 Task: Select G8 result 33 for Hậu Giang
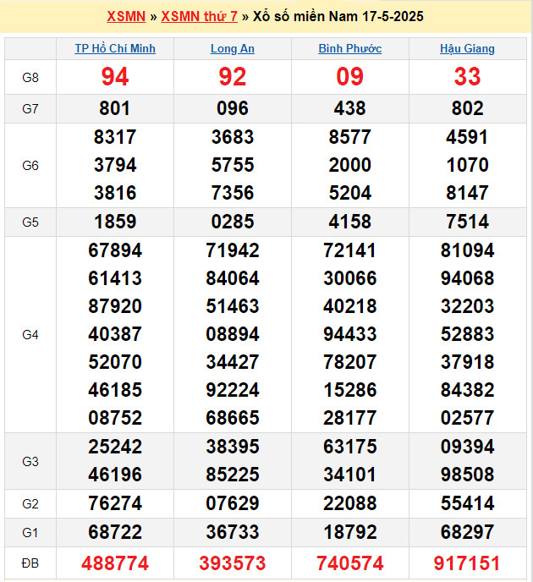(x=467, y=77)
